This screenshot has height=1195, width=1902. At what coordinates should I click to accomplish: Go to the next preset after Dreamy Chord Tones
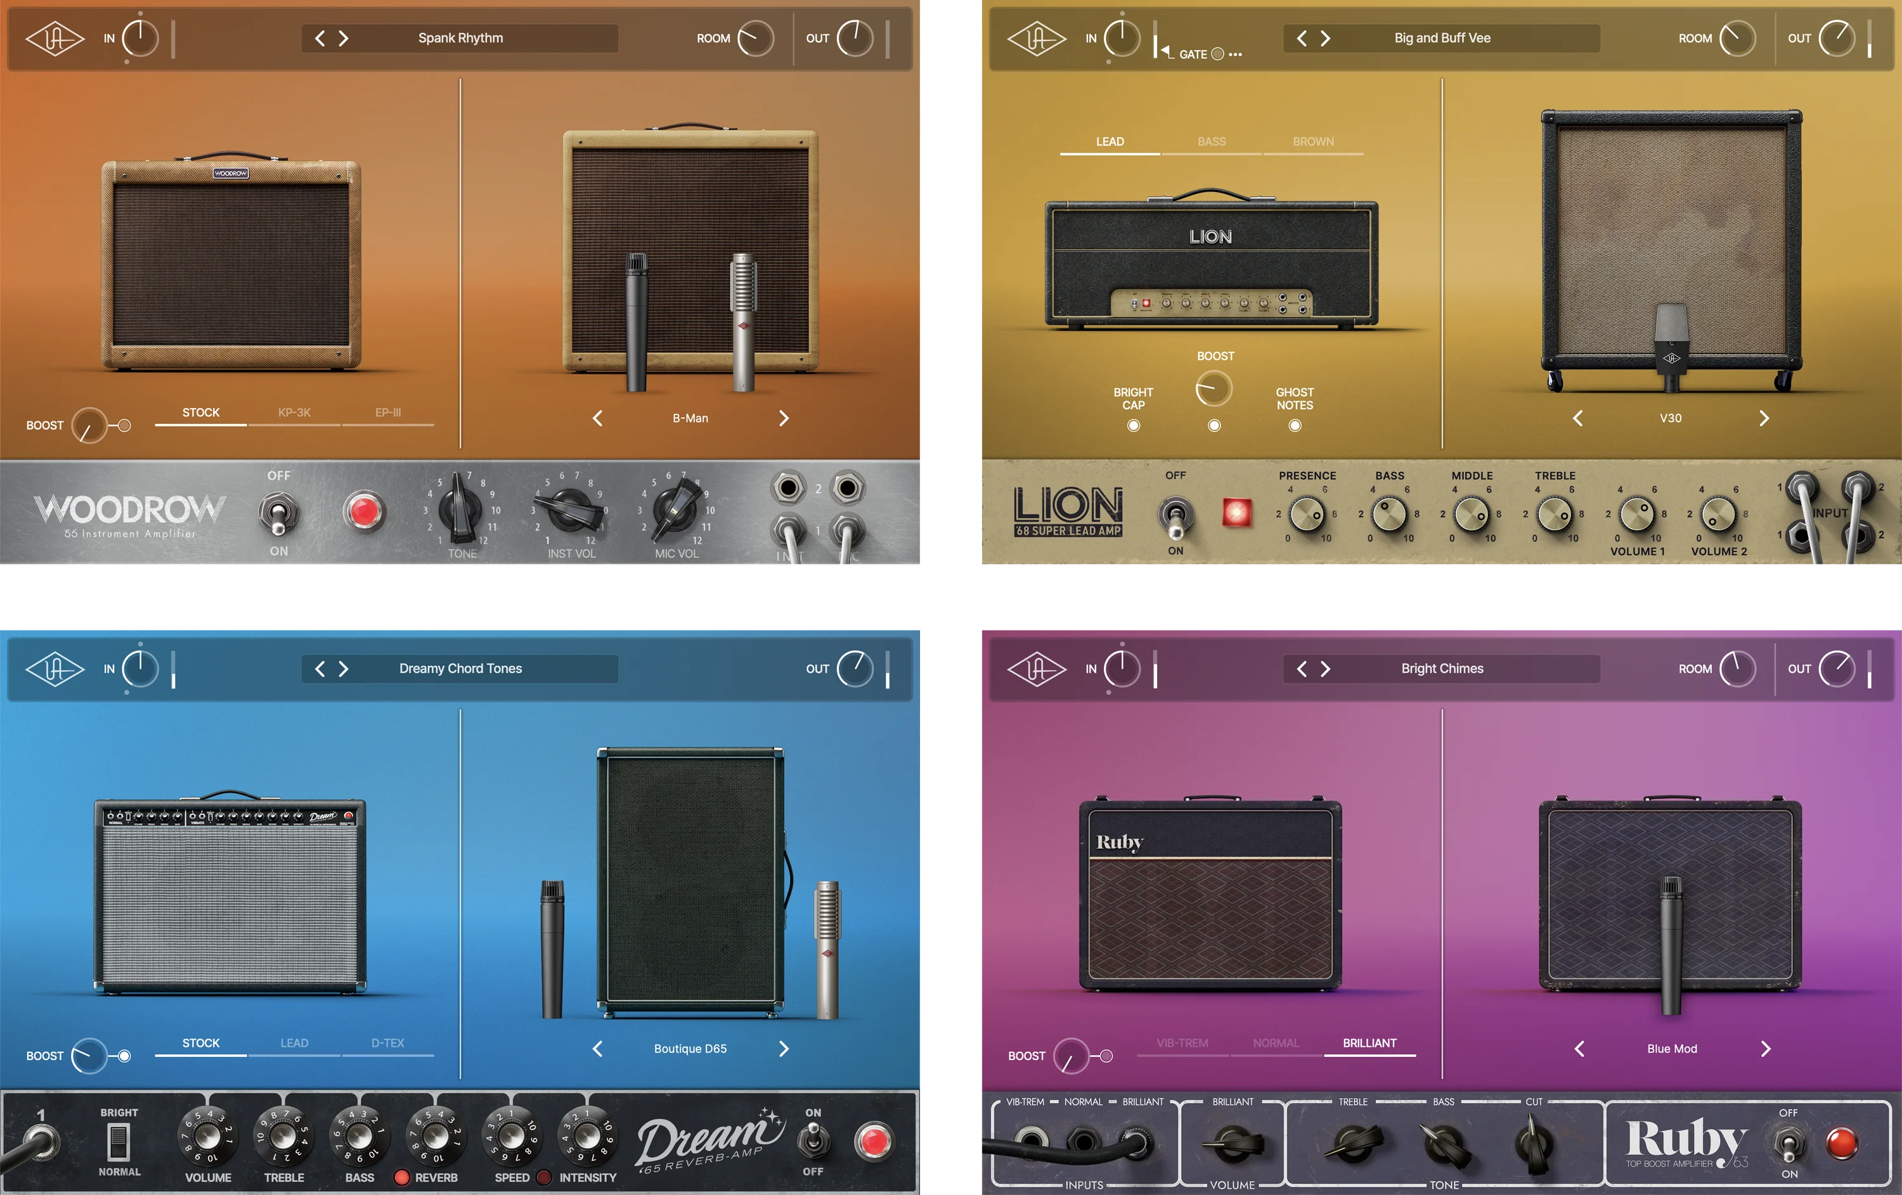[x=344, y=668]
